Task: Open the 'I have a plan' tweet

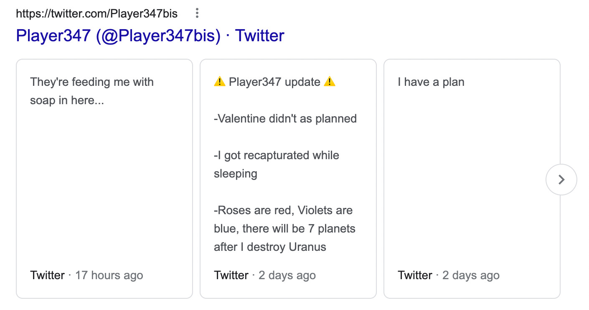Action: click(x=431, y=82)
